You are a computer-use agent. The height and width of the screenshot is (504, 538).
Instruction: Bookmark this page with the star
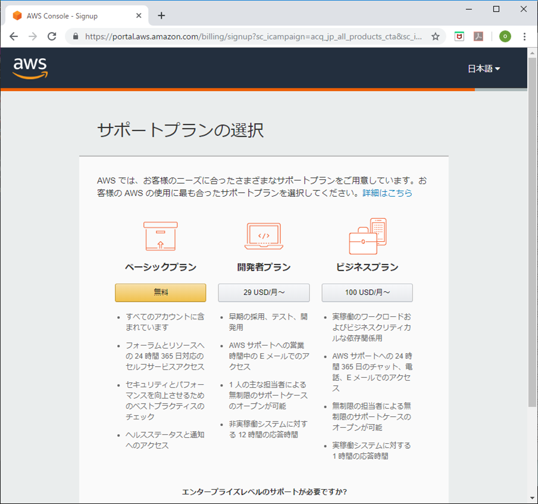pyautogui.click(x=436, y=36)
